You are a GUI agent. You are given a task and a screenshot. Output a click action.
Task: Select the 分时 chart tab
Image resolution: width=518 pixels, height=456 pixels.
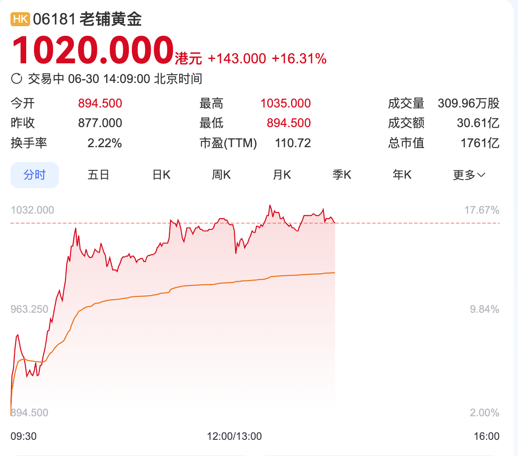pyautogui.click(x=35, y=175)
